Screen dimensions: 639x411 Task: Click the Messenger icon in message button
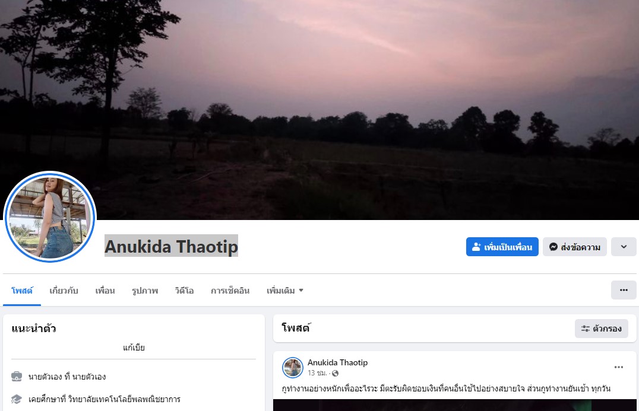(553, 247)
